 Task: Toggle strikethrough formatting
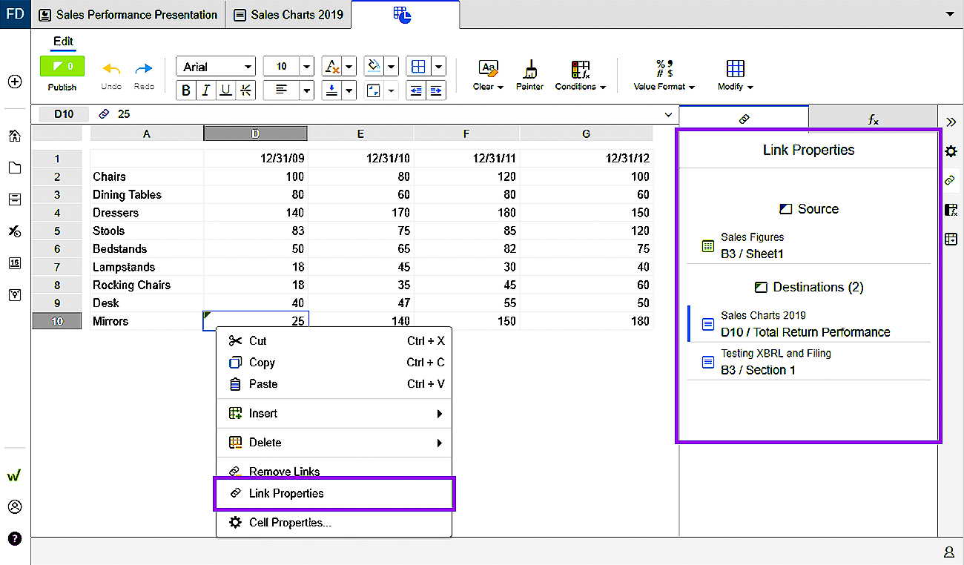tap(245, 90)
